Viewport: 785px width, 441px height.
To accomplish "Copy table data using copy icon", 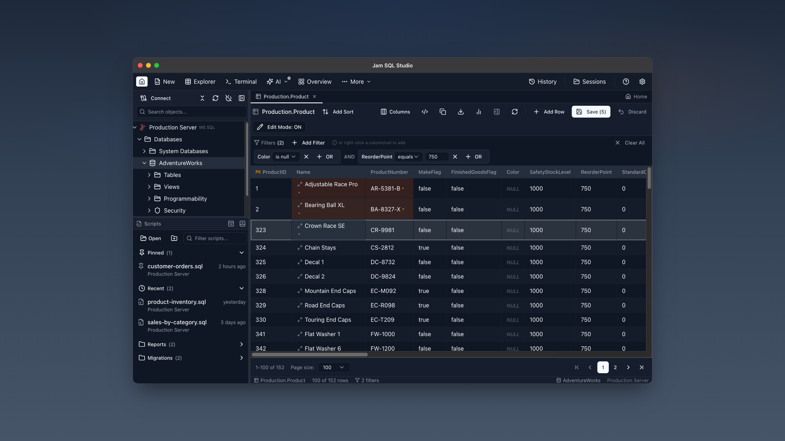I will click(443, 111).
